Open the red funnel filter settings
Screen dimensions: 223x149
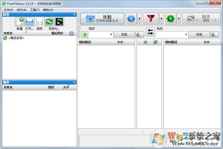coord(151,19)
